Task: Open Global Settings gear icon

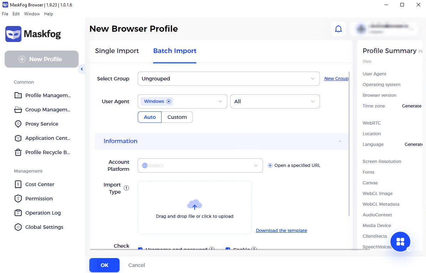Action: tap(18, 227)
